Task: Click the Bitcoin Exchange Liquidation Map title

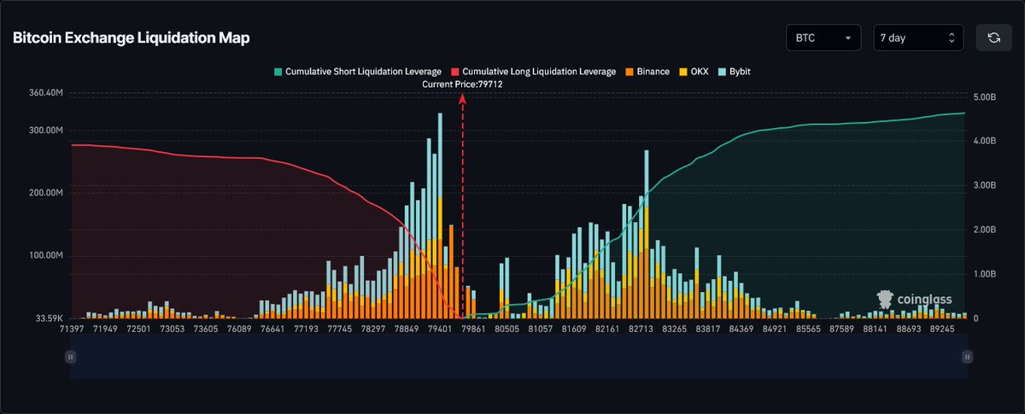Action: tap(131, 38)
